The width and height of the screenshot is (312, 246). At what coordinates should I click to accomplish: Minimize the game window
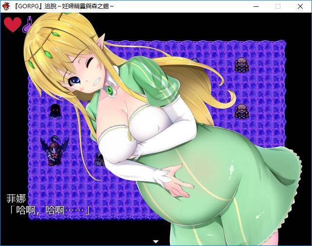pos(255,6)
